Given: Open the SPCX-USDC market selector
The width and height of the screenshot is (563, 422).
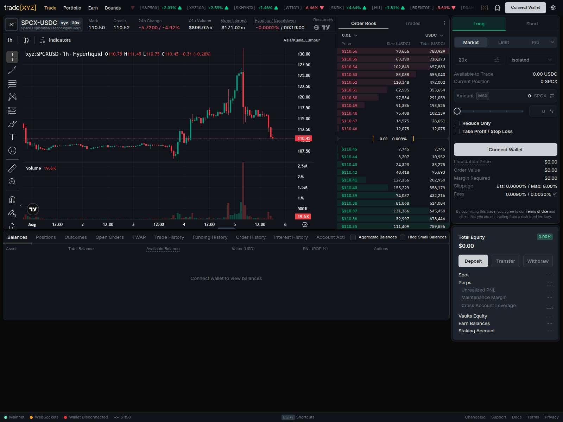Looking at the screenshot, I should click(x=51, y=25).
